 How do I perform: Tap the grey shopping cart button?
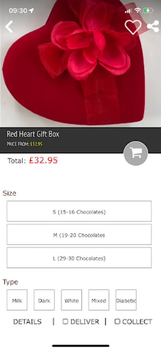click(136, 153)
